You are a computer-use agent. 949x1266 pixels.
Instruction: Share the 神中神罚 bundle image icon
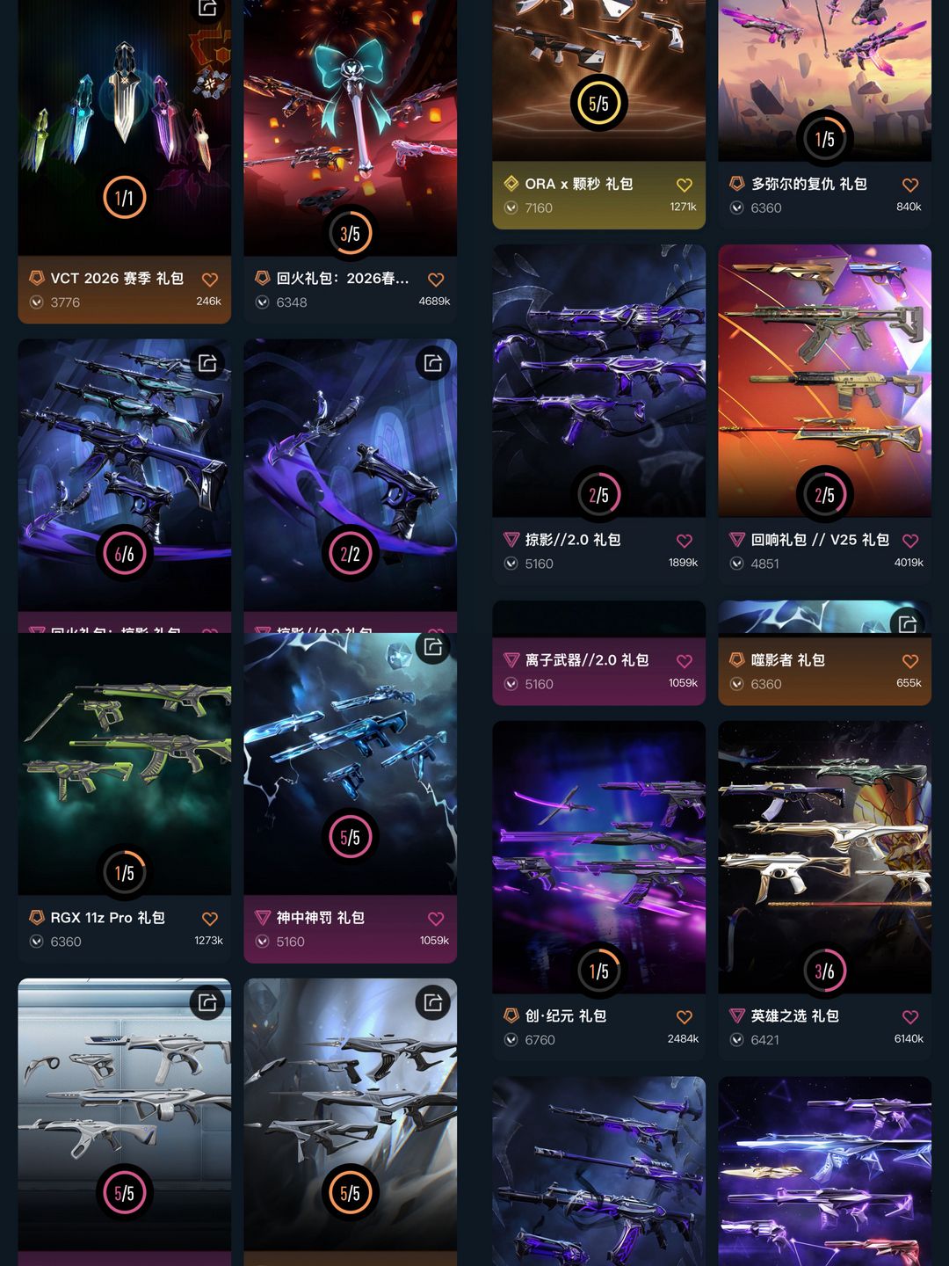(x=433, y=648)
